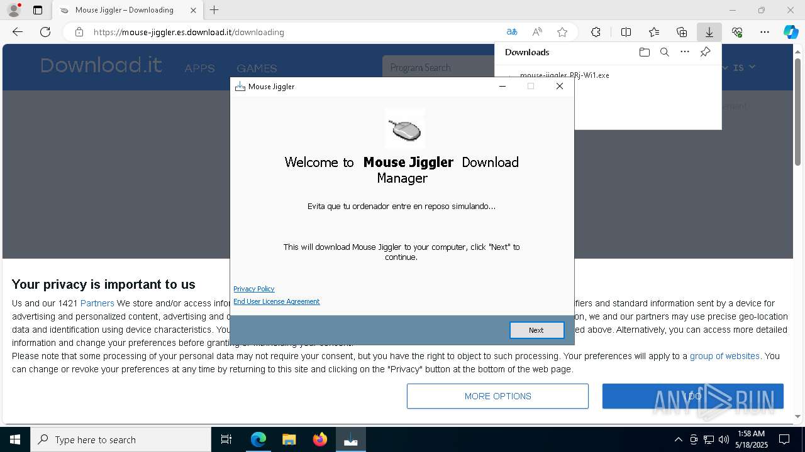Open the network status tray icon
805x452 pixels.
tap(709, 439)
